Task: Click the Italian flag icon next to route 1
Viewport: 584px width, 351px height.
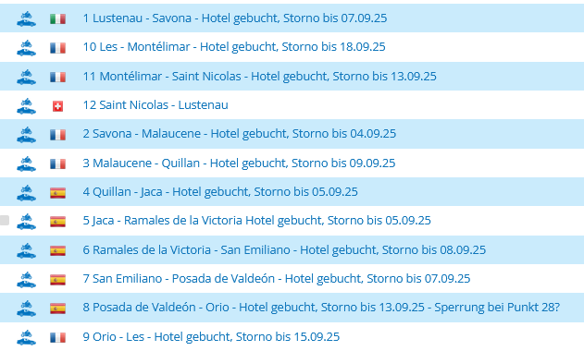Action: point(57,18)
